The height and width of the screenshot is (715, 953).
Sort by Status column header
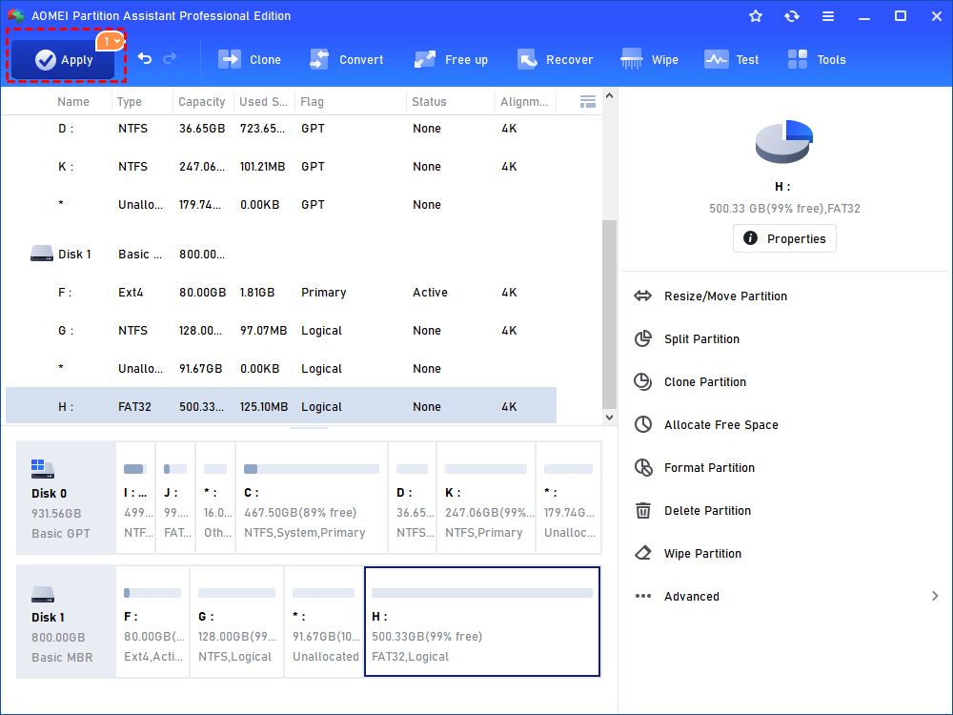click(429, 102)
